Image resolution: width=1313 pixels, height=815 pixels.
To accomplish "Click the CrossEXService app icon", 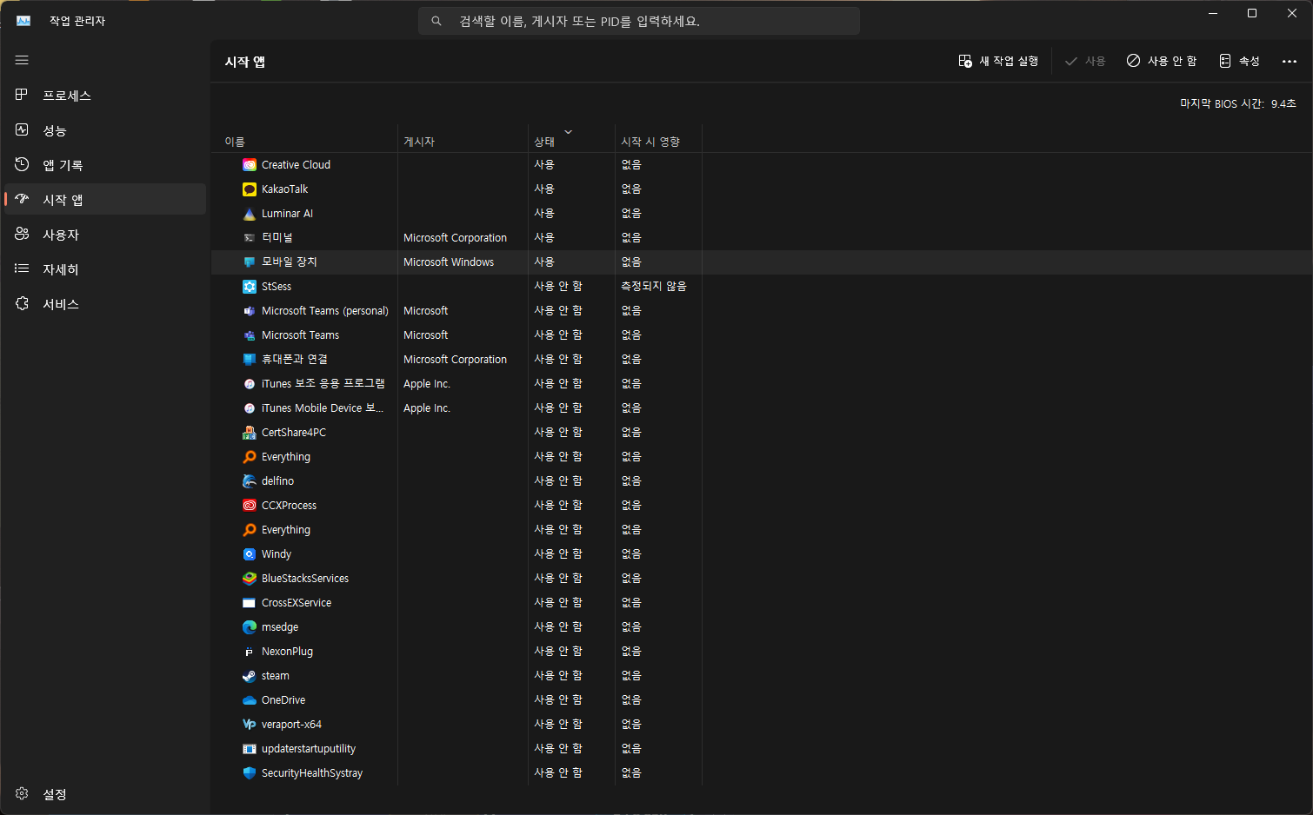I will [250, 603].
